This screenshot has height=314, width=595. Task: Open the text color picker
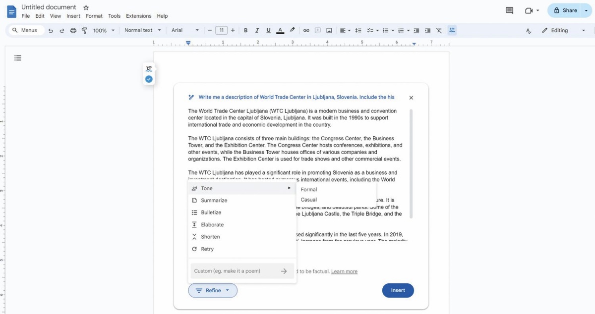280,30
